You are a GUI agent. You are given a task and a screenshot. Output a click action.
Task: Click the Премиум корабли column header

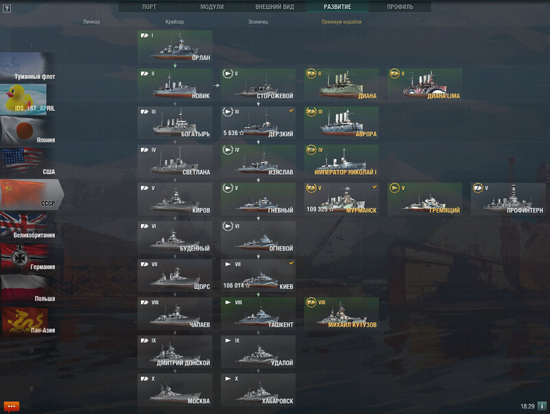click(x=341, y=22)
